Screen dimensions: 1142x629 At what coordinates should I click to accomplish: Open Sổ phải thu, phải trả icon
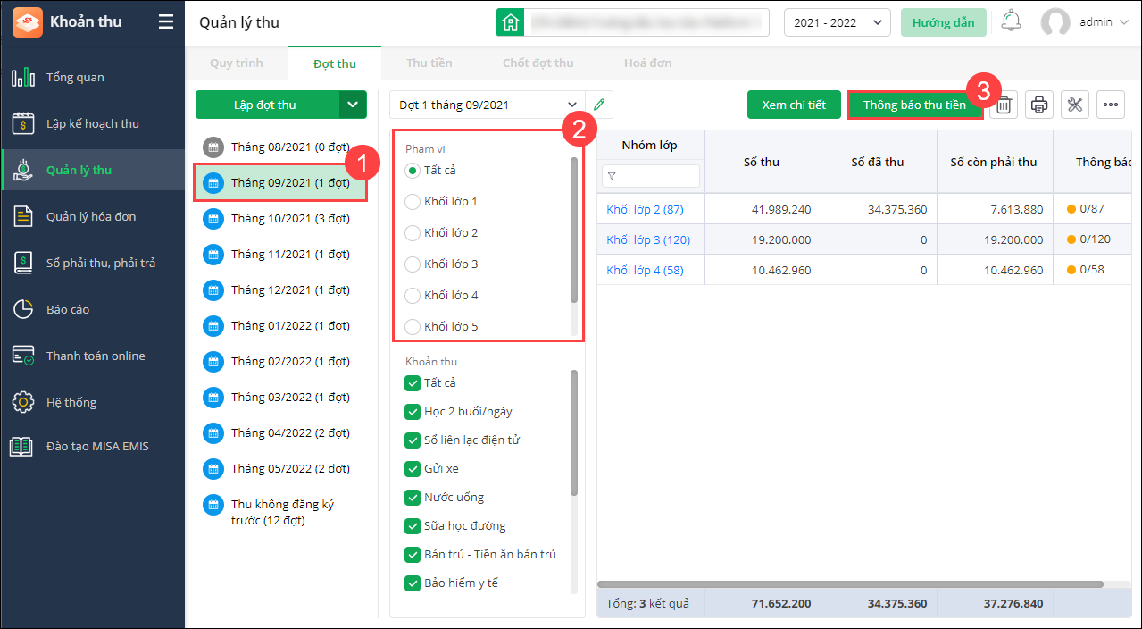click(23, 263)
